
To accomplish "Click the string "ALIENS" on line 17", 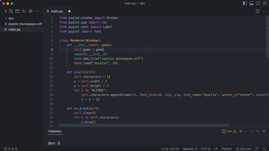I will click(x=98, y=91).
